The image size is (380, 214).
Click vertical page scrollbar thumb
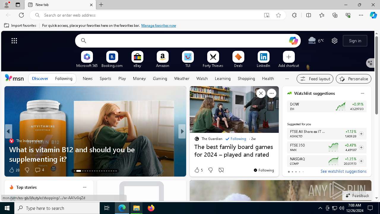(376, 76)
